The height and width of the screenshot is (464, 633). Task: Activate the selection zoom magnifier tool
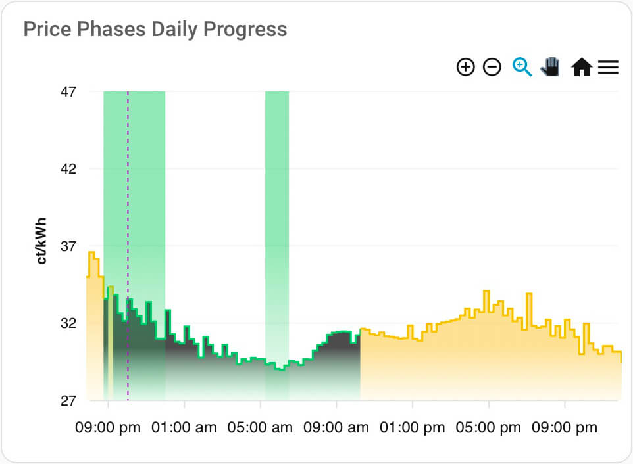tap(522, 67)
